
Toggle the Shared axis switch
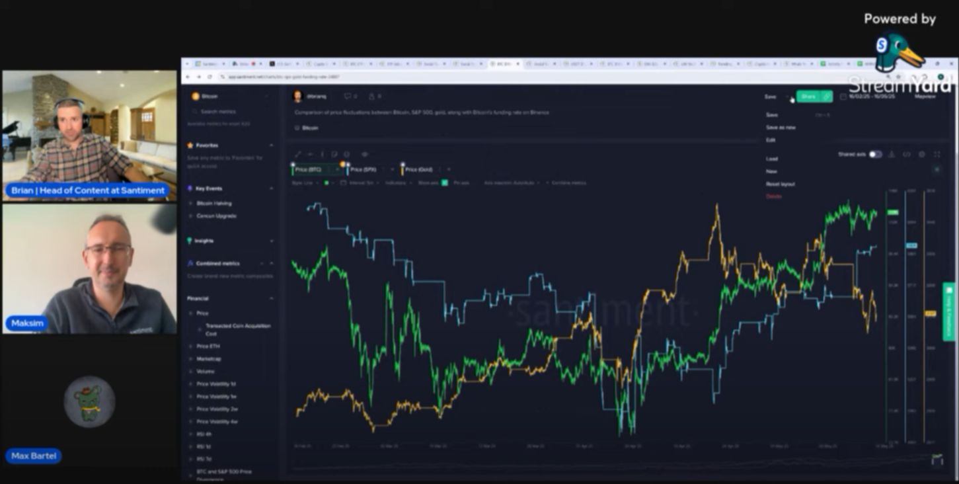point(875,154)
